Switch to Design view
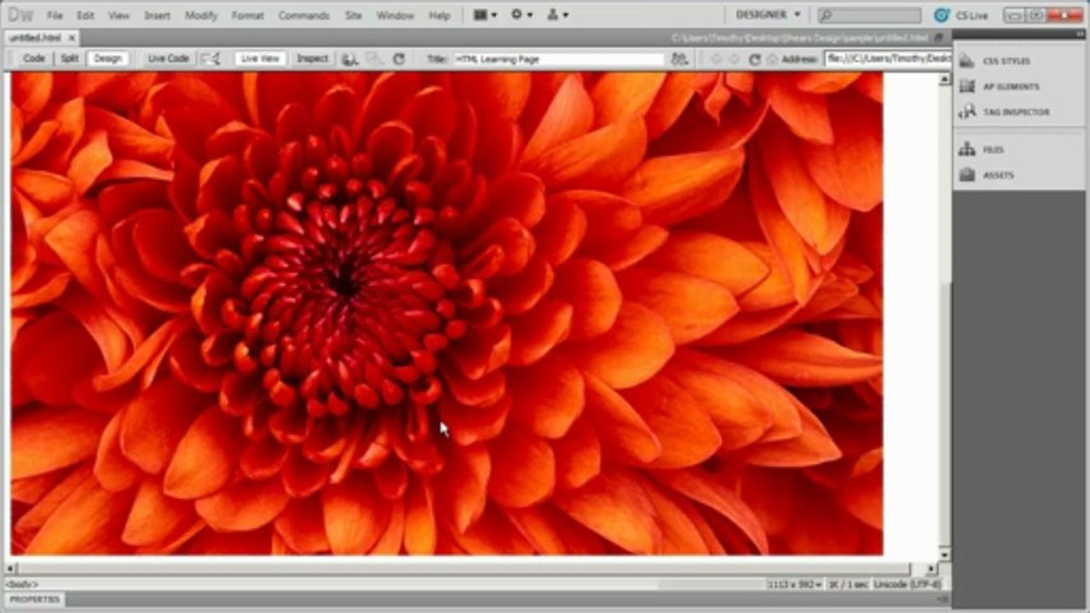This screenshot has width=1090, height=613. [x=107, y=59]
